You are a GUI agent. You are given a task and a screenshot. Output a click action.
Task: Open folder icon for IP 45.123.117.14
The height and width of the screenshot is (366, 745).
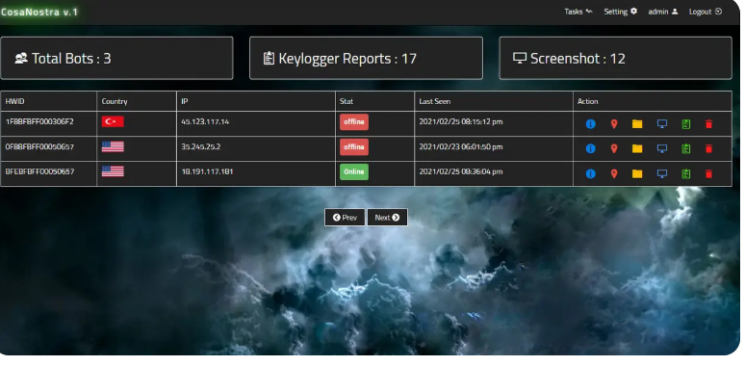point(637,124)
